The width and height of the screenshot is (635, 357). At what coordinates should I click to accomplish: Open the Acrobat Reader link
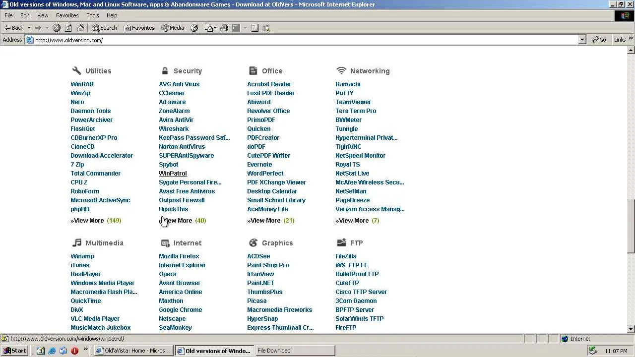pos(269,84)
